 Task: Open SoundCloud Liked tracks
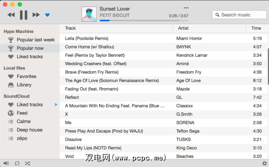tap(30, 105)
